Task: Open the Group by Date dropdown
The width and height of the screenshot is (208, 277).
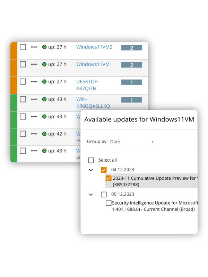Action: 132,142
